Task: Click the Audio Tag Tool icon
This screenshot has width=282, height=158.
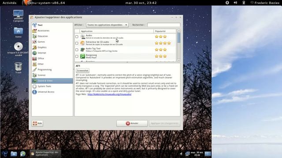Action: tap(82, 50)
